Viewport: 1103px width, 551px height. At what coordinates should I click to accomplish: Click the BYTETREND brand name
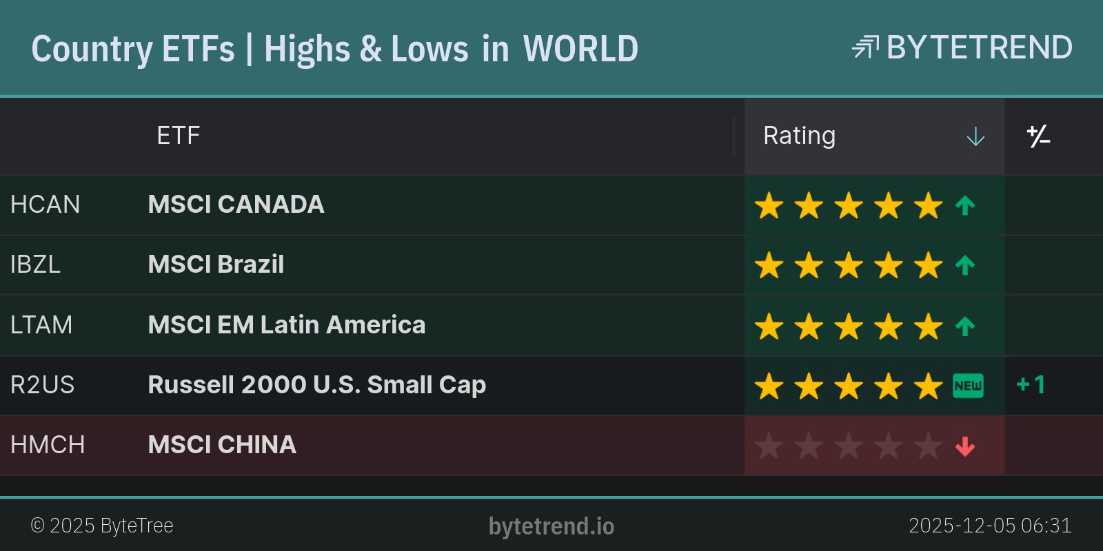tap(979, 48)
